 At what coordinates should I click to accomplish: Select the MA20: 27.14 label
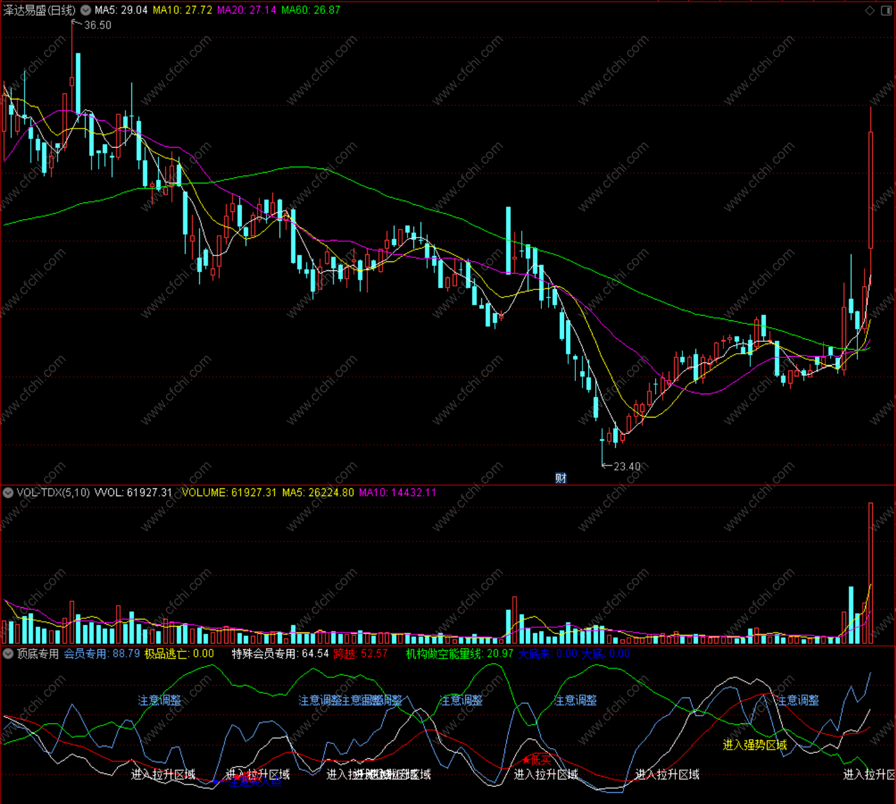click(246, 10)
